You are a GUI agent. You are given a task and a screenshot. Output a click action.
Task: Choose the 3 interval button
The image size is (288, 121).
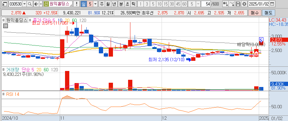tap(147, 4)
